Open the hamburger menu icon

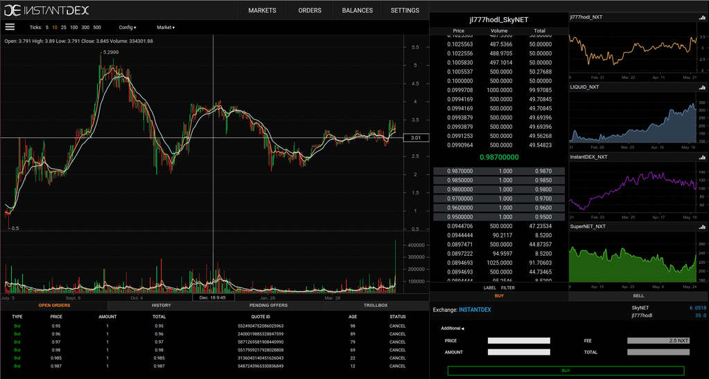(10, 27)
